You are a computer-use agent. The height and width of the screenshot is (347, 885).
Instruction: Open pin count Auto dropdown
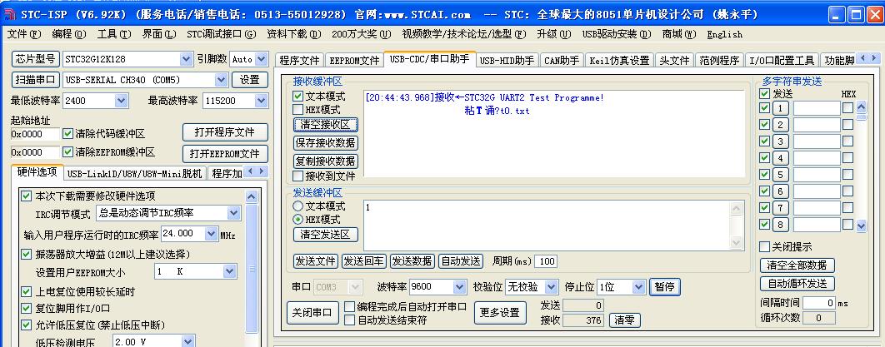261,58
